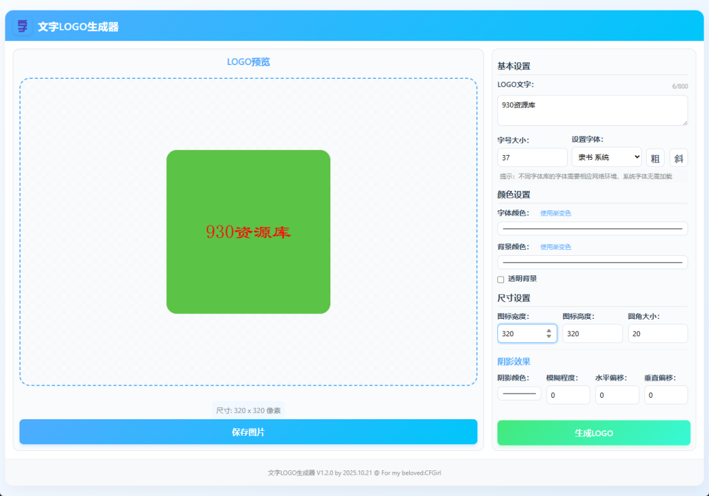Click the 生成LOGO generate button
This screenshot has width=709, height=496.
(593, 432)
